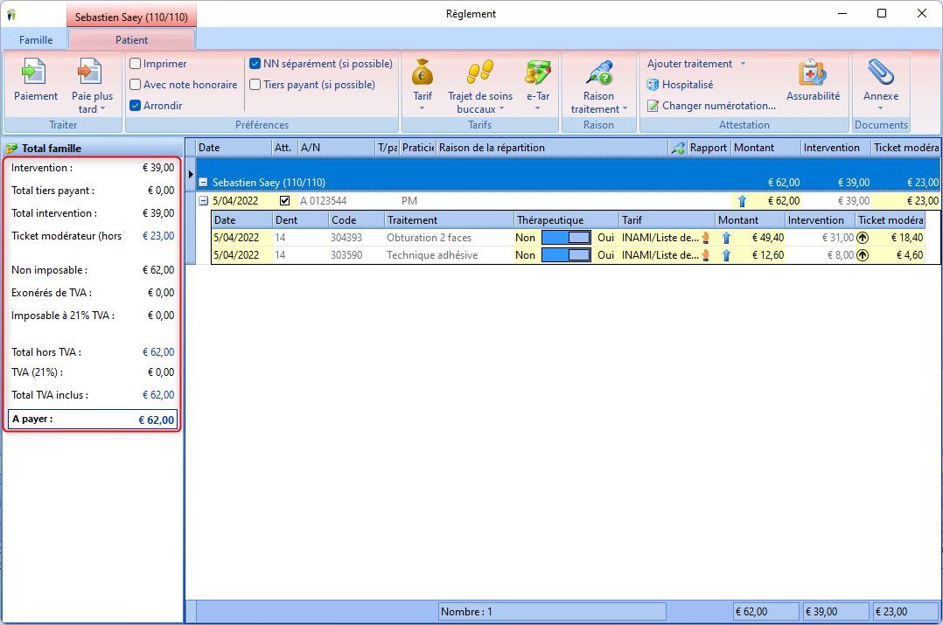943x625 pixels.
Task: Click the blue arrow in the 5/04/2022 summary row
Action: click(742, 201)
